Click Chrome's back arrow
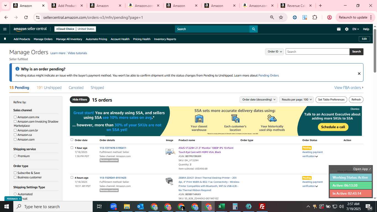 tap(6, 17)
